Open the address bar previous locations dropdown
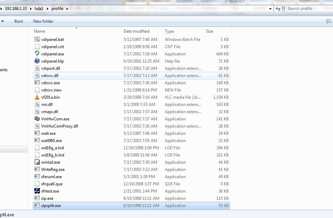The height and width of the screenshot is (218, 333). (271, 9)
